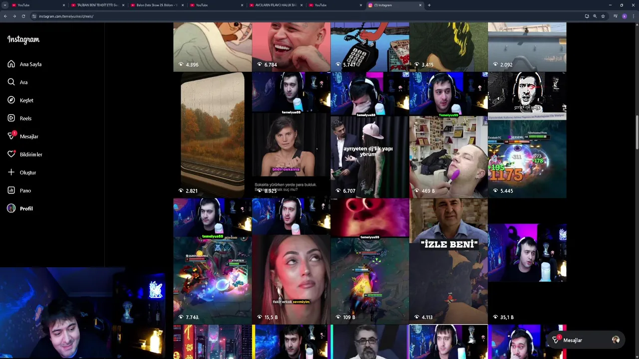Open the fakir erkek sevmiyim reel

tap(291, 261)
